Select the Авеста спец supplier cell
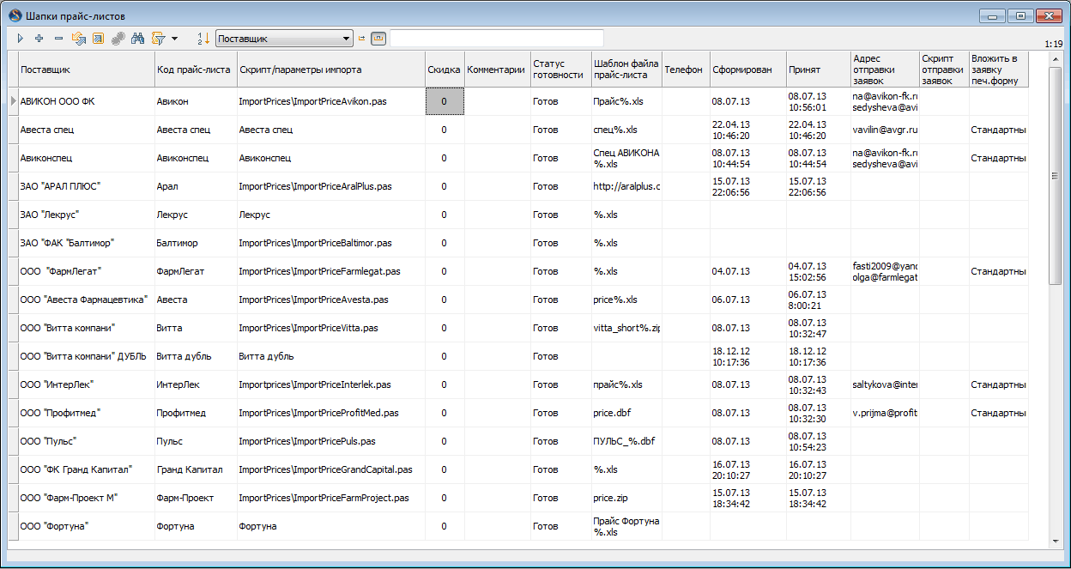Viewport: 1071px width, 569px height. click(x=87, y=130)
